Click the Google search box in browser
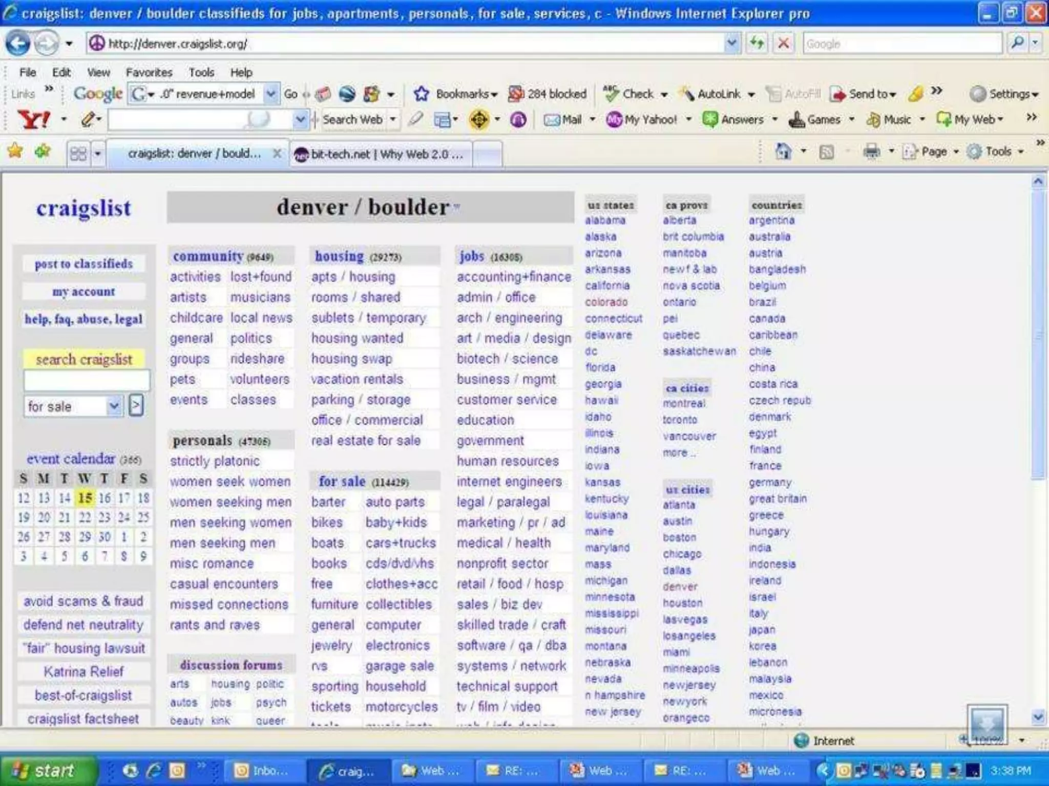Viewport: 1049px width, 786px height. point(901,43)
